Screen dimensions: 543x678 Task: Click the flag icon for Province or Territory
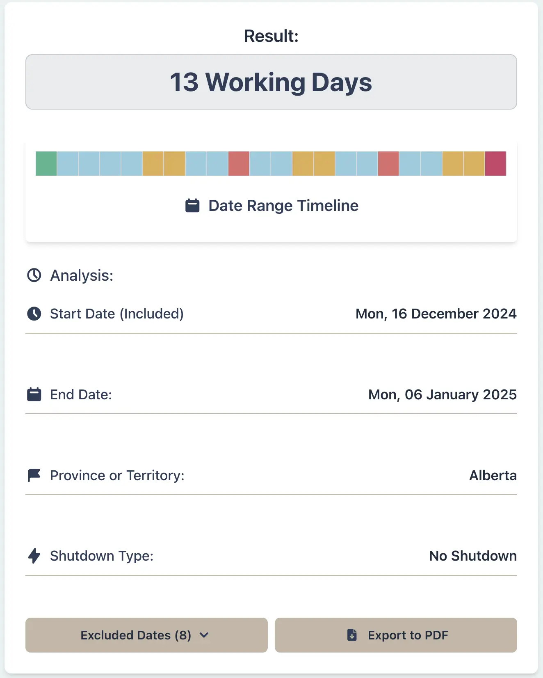coord(34,475)
